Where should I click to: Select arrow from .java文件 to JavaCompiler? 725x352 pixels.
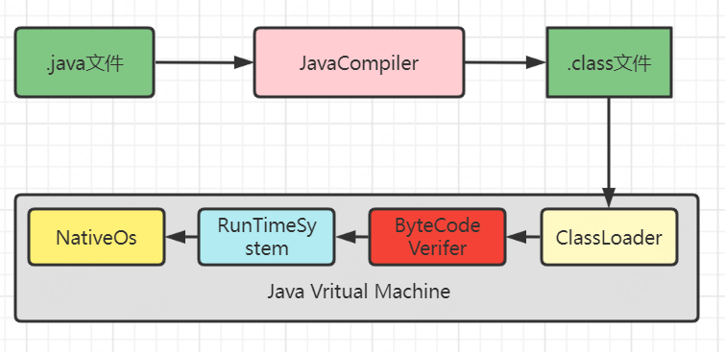click(x=205, y=62)
